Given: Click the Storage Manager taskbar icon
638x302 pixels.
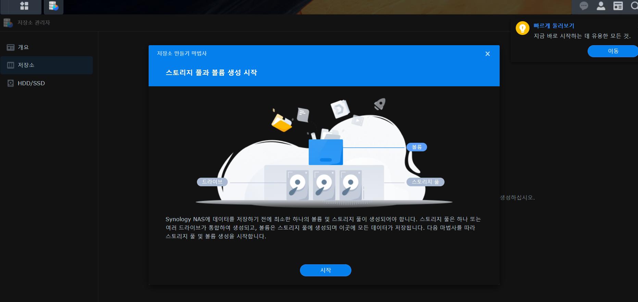Looking at the screenshot, I should 53,6.
